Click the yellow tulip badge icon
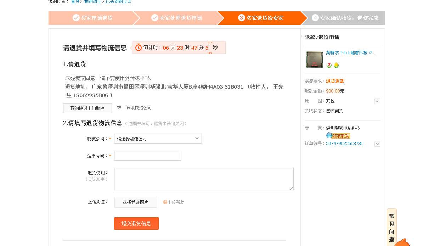Image resolution: width=429 pixels, height=246 pixels. coord(336,65)
